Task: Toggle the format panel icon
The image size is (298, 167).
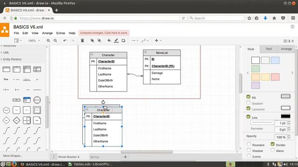Action: pyautogui.click(x=289, y=41)
